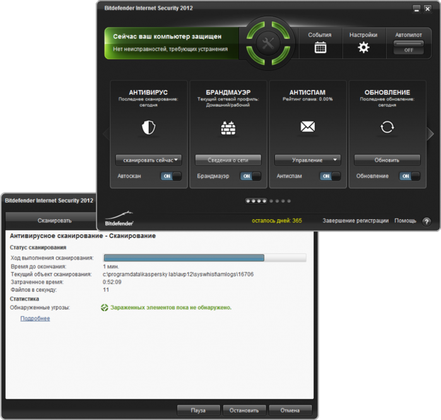Click scan progress bar
The height and width of the screenshot is (420, 441).
(205, 258)
